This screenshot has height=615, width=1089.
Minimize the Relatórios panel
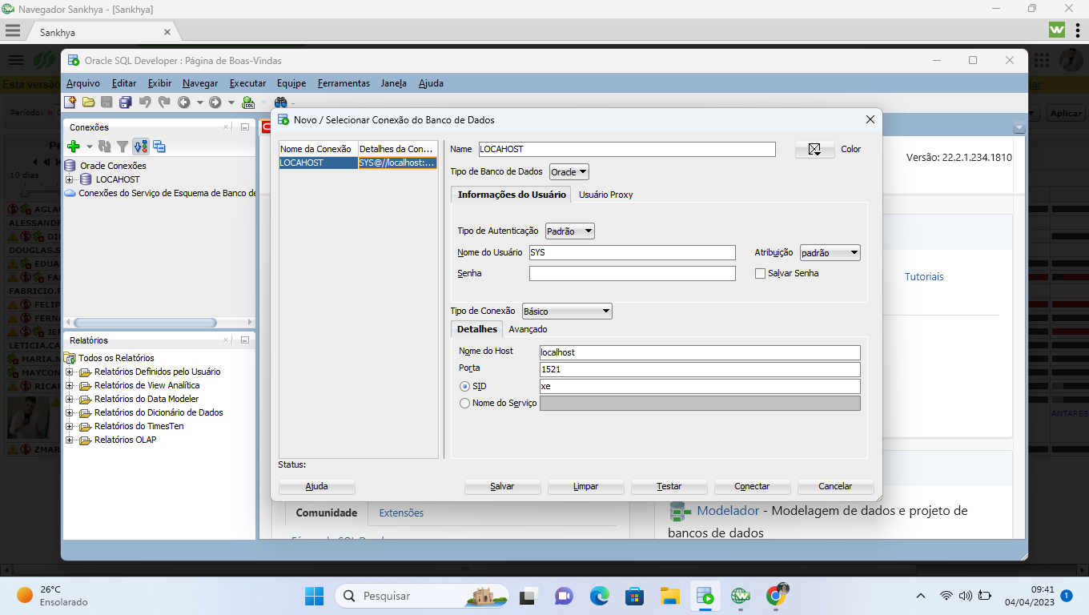point(244,340)
